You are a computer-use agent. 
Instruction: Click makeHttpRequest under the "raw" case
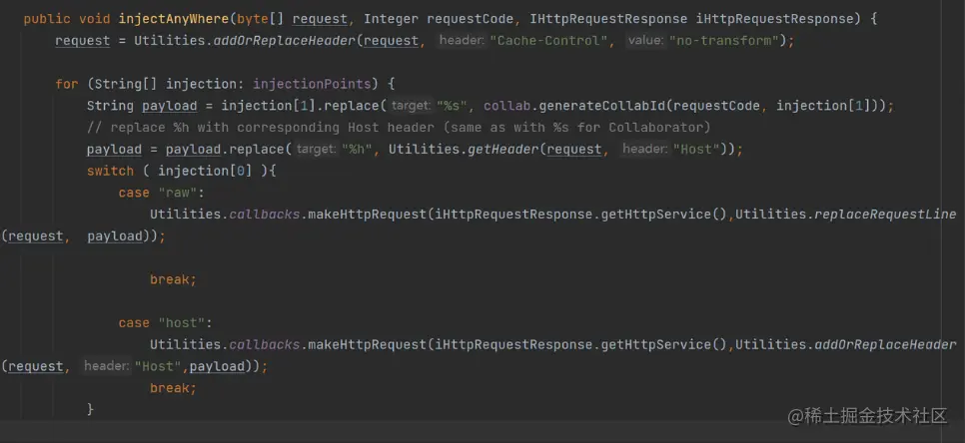(x=367, y=215)
